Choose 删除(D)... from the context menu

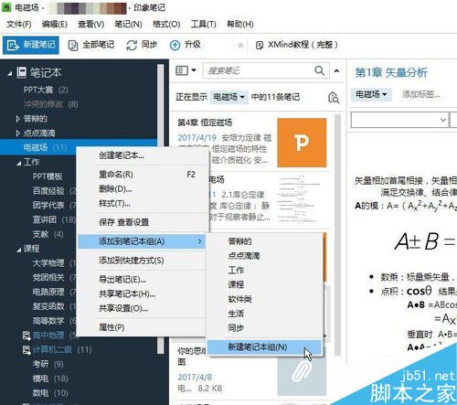[142, 189]
